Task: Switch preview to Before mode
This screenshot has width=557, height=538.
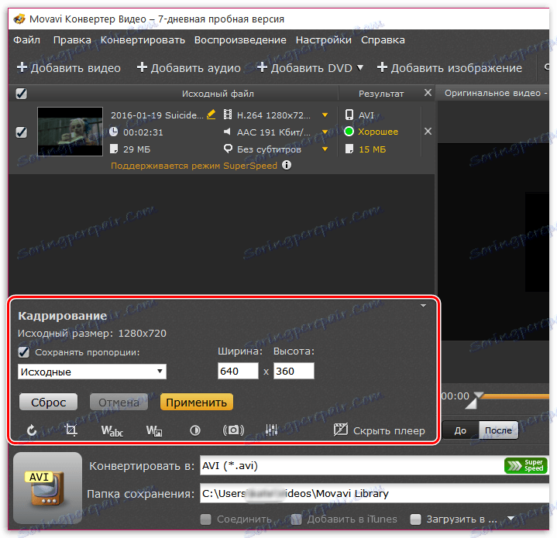Action: (461, 430)
